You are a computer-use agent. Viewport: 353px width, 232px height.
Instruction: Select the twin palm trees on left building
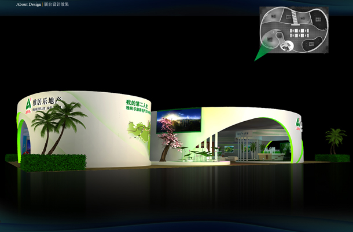pyautogui.click(x=59, y=126)
